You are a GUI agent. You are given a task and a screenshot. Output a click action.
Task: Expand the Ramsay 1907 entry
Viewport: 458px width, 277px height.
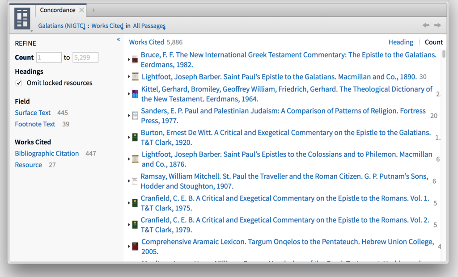point(129,181)
